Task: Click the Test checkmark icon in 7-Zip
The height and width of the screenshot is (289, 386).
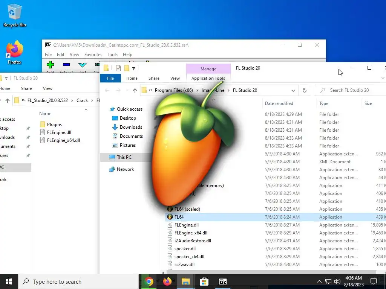Action: pos(83,65)
